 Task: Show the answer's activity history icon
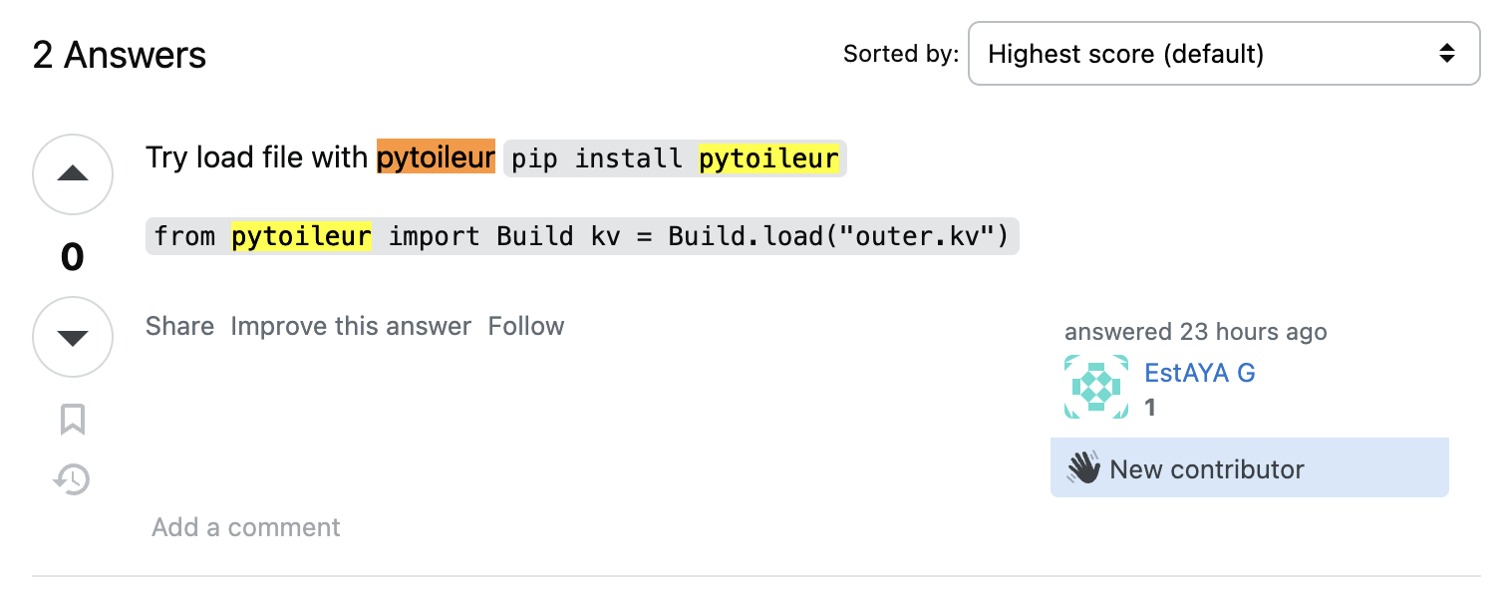point(72,480)
